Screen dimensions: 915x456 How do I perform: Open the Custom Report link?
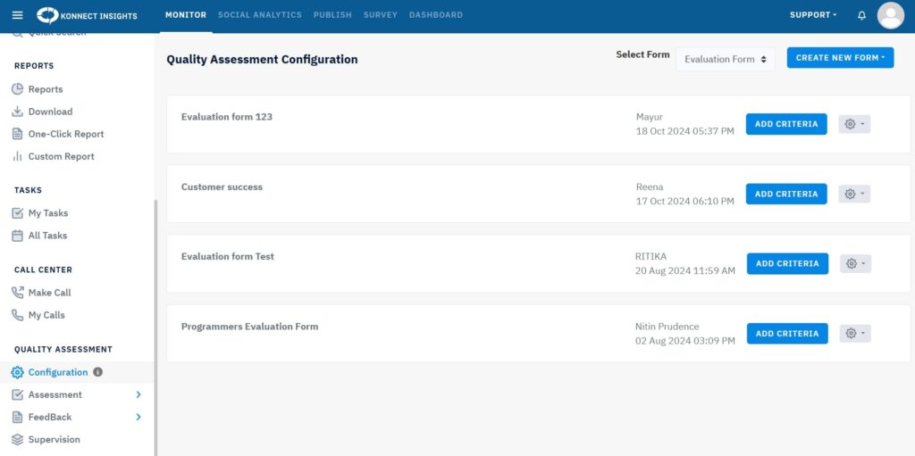[62, 156]
